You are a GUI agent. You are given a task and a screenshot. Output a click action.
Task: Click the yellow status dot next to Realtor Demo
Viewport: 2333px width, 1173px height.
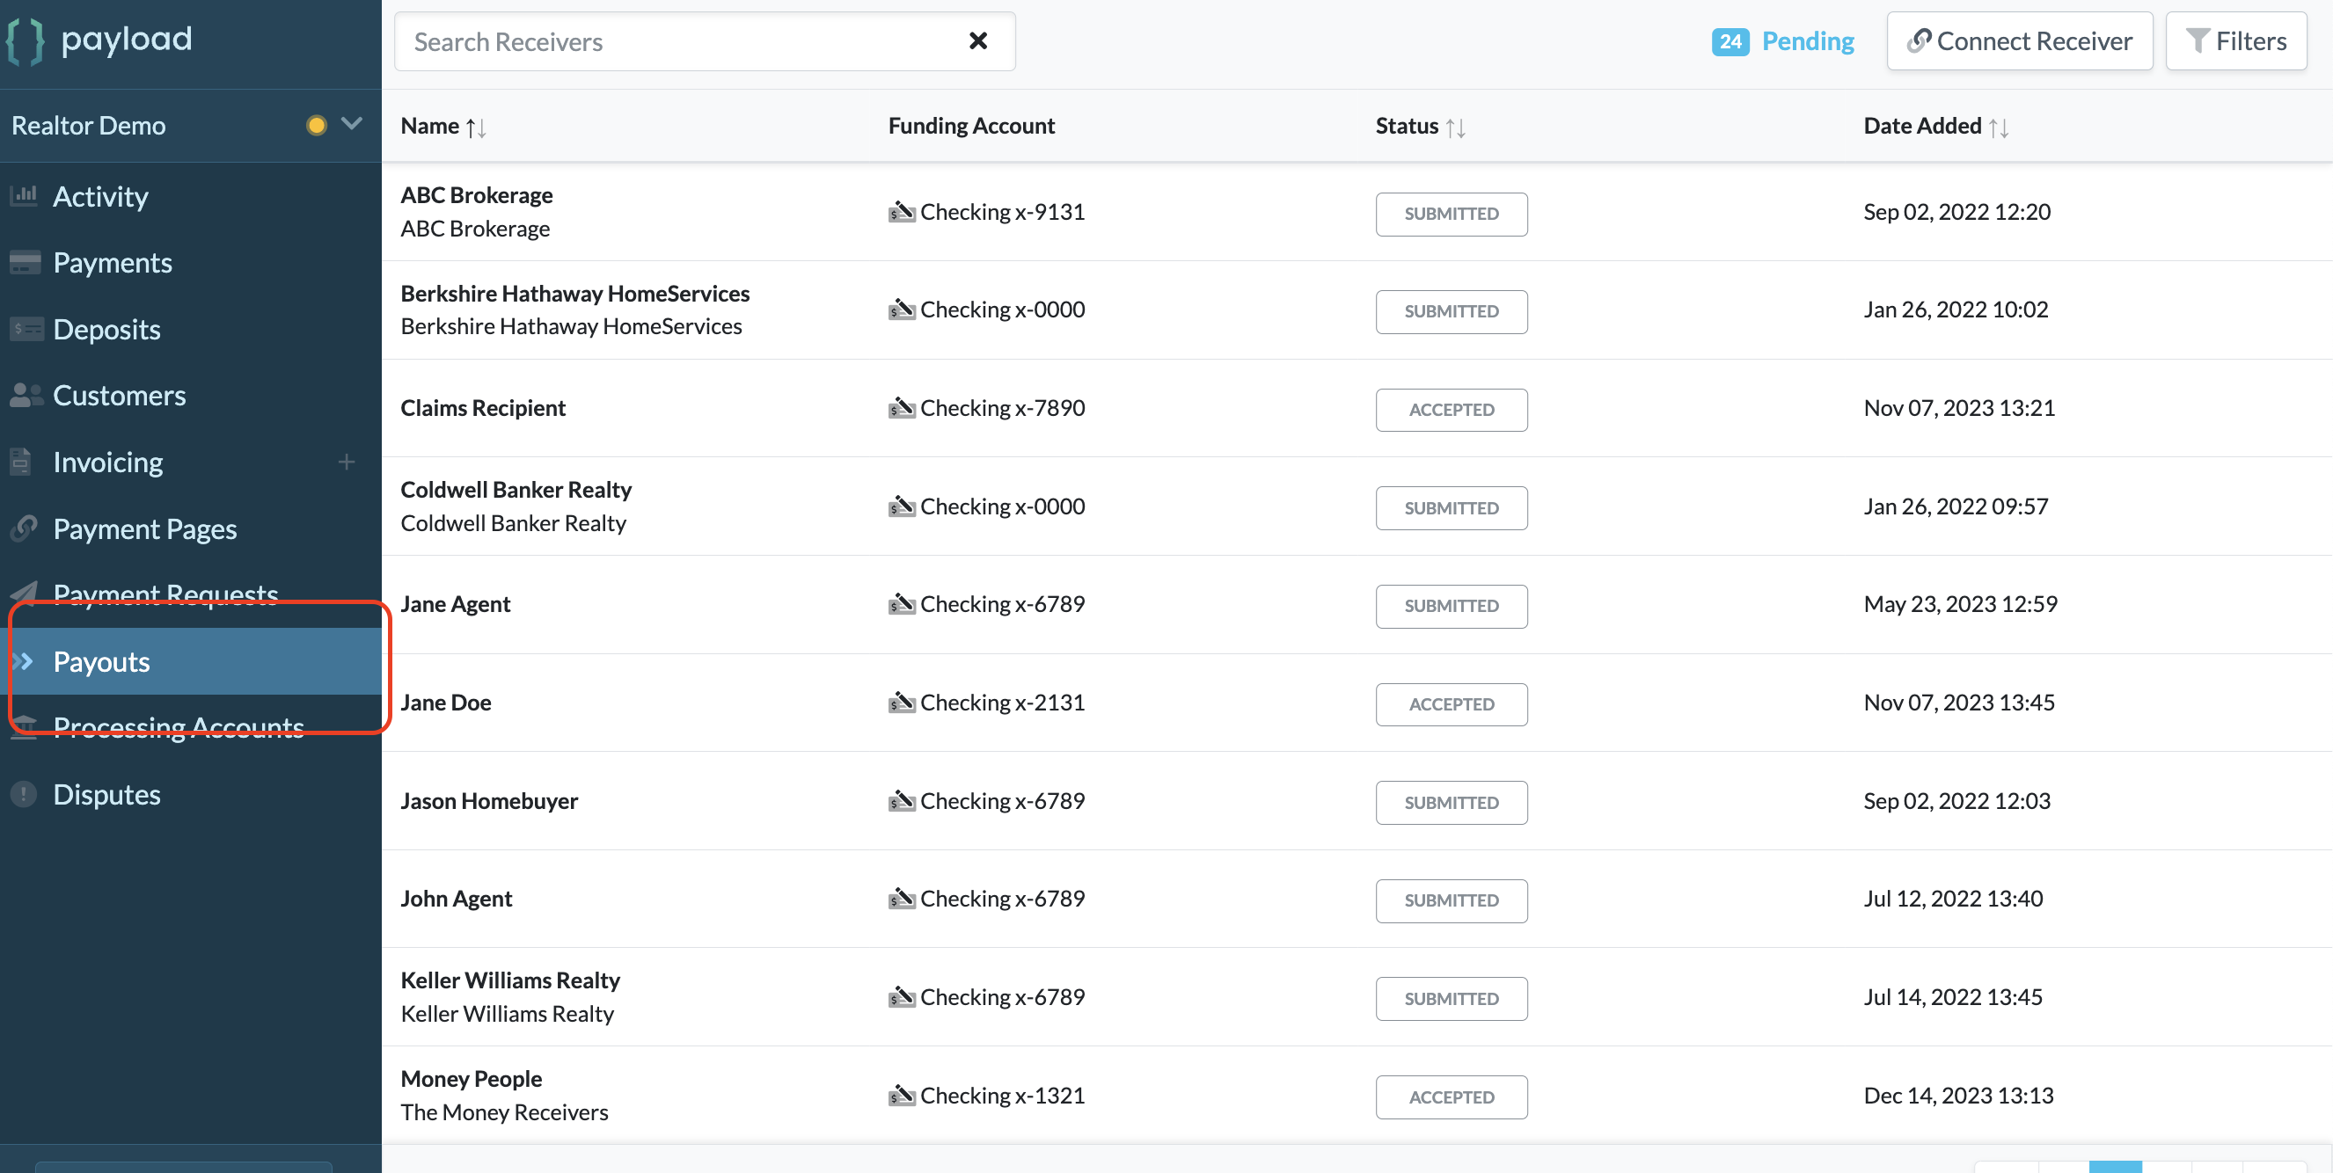click(316, 125)
